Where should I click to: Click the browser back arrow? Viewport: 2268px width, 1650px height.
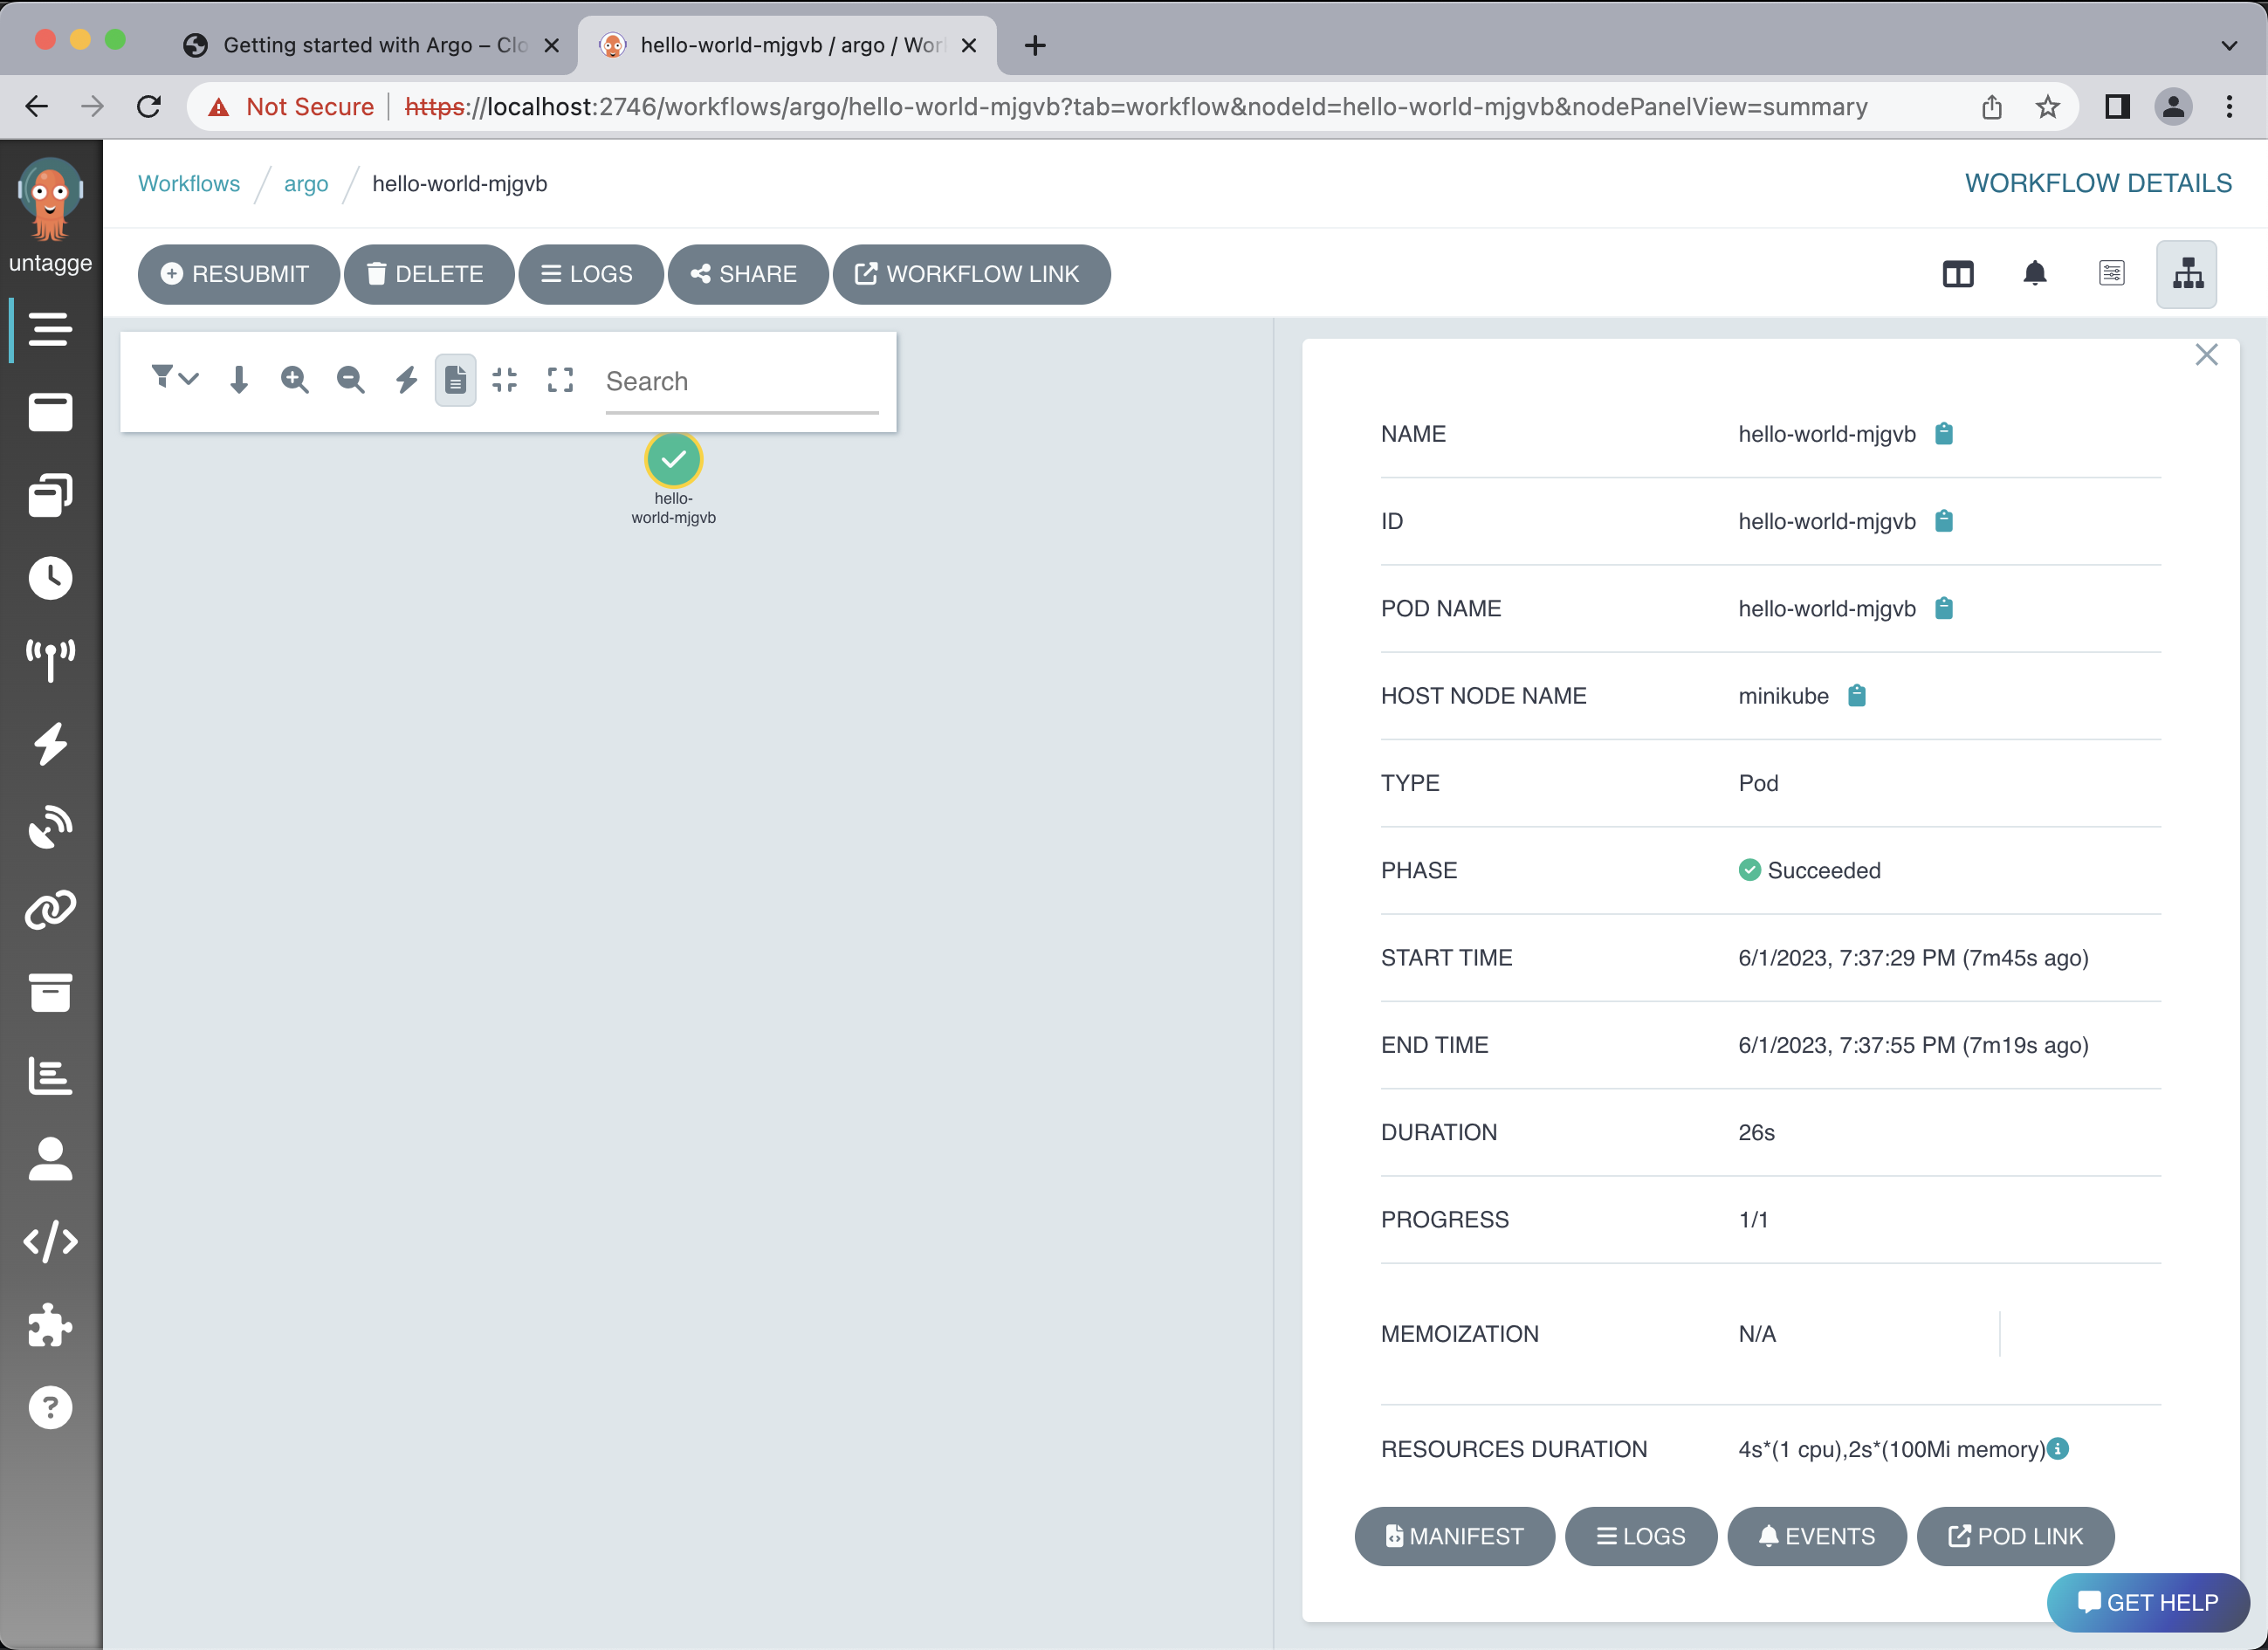point(36,106)
